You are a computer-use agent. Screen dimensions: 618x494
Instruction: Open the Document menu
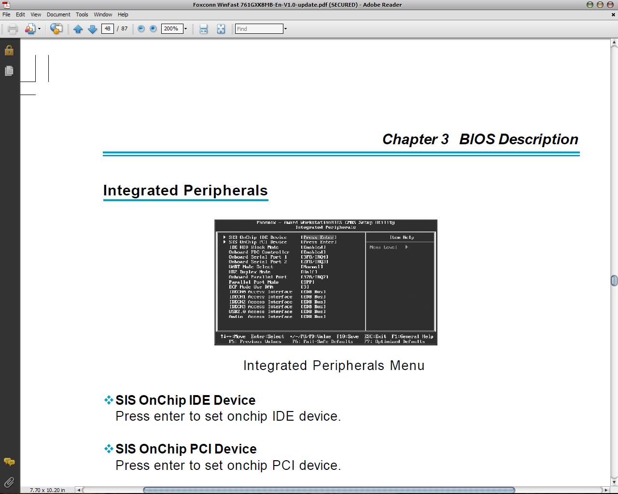[x=58, y=14]
